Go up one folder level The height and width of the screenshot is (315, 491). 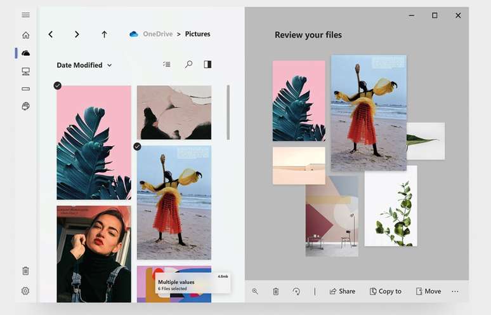click(x=104, y=34)
